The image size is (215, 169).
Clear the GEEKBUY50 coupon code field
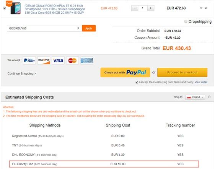click(78, 28)
